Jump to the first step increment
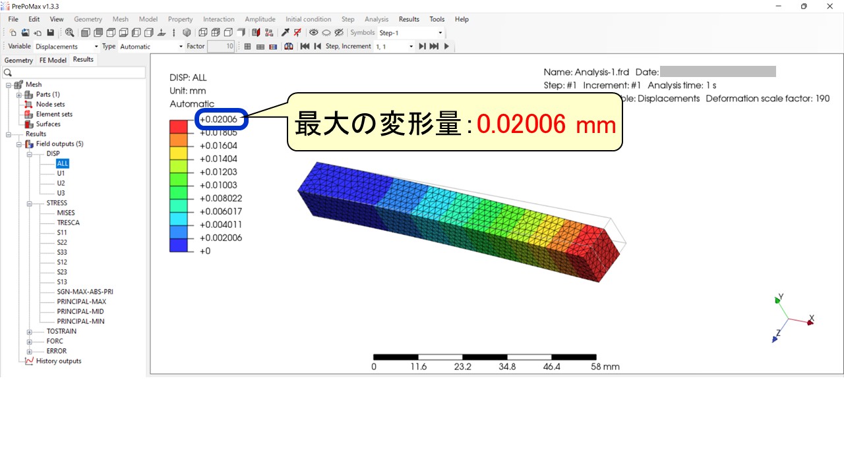 (305, 46)
